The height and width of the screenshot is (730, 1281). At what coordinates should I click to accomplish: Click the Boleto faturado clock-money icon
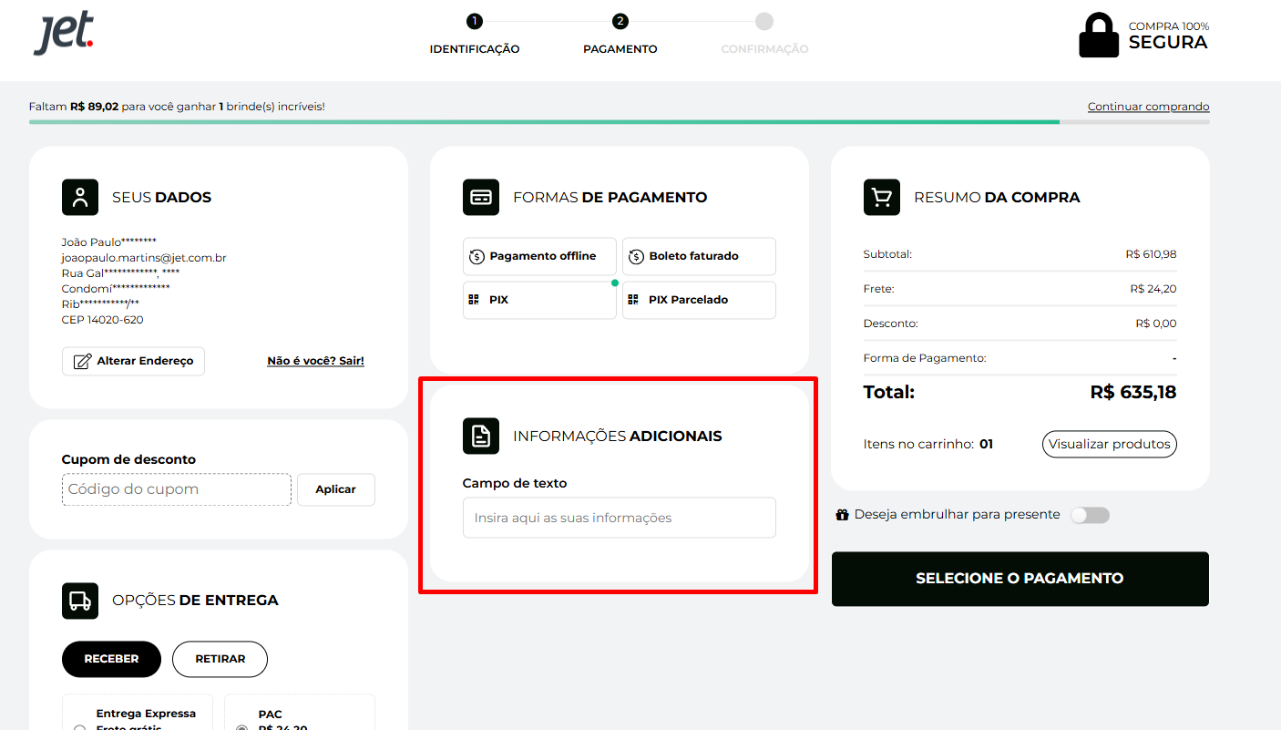[x=636, y=256]
